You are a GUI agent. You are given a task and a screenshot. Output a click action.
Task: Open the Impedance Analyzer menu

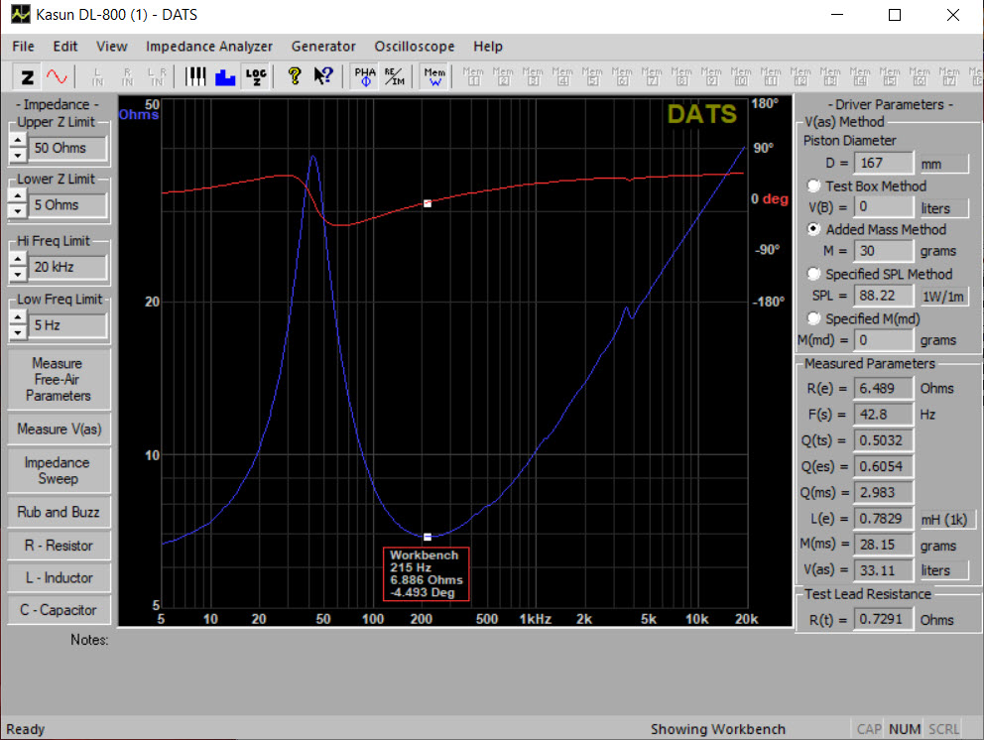tap(208, 47)
